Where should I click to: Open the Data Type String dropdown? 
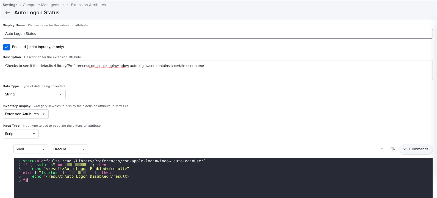[x=34, y=94]
